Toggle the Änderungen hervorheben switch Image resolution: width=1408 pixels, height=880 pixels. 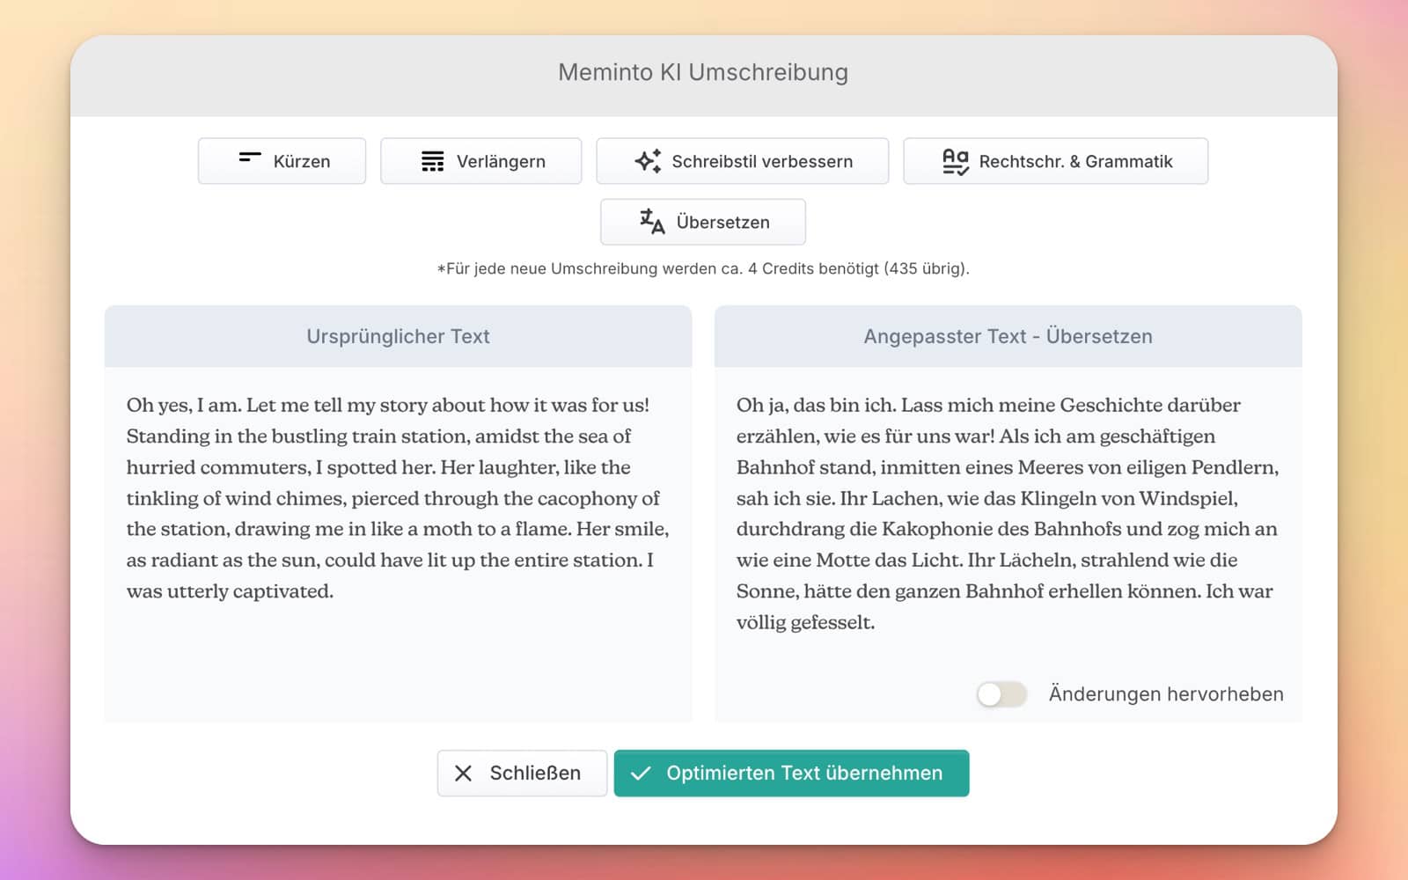click(1001, 694)
